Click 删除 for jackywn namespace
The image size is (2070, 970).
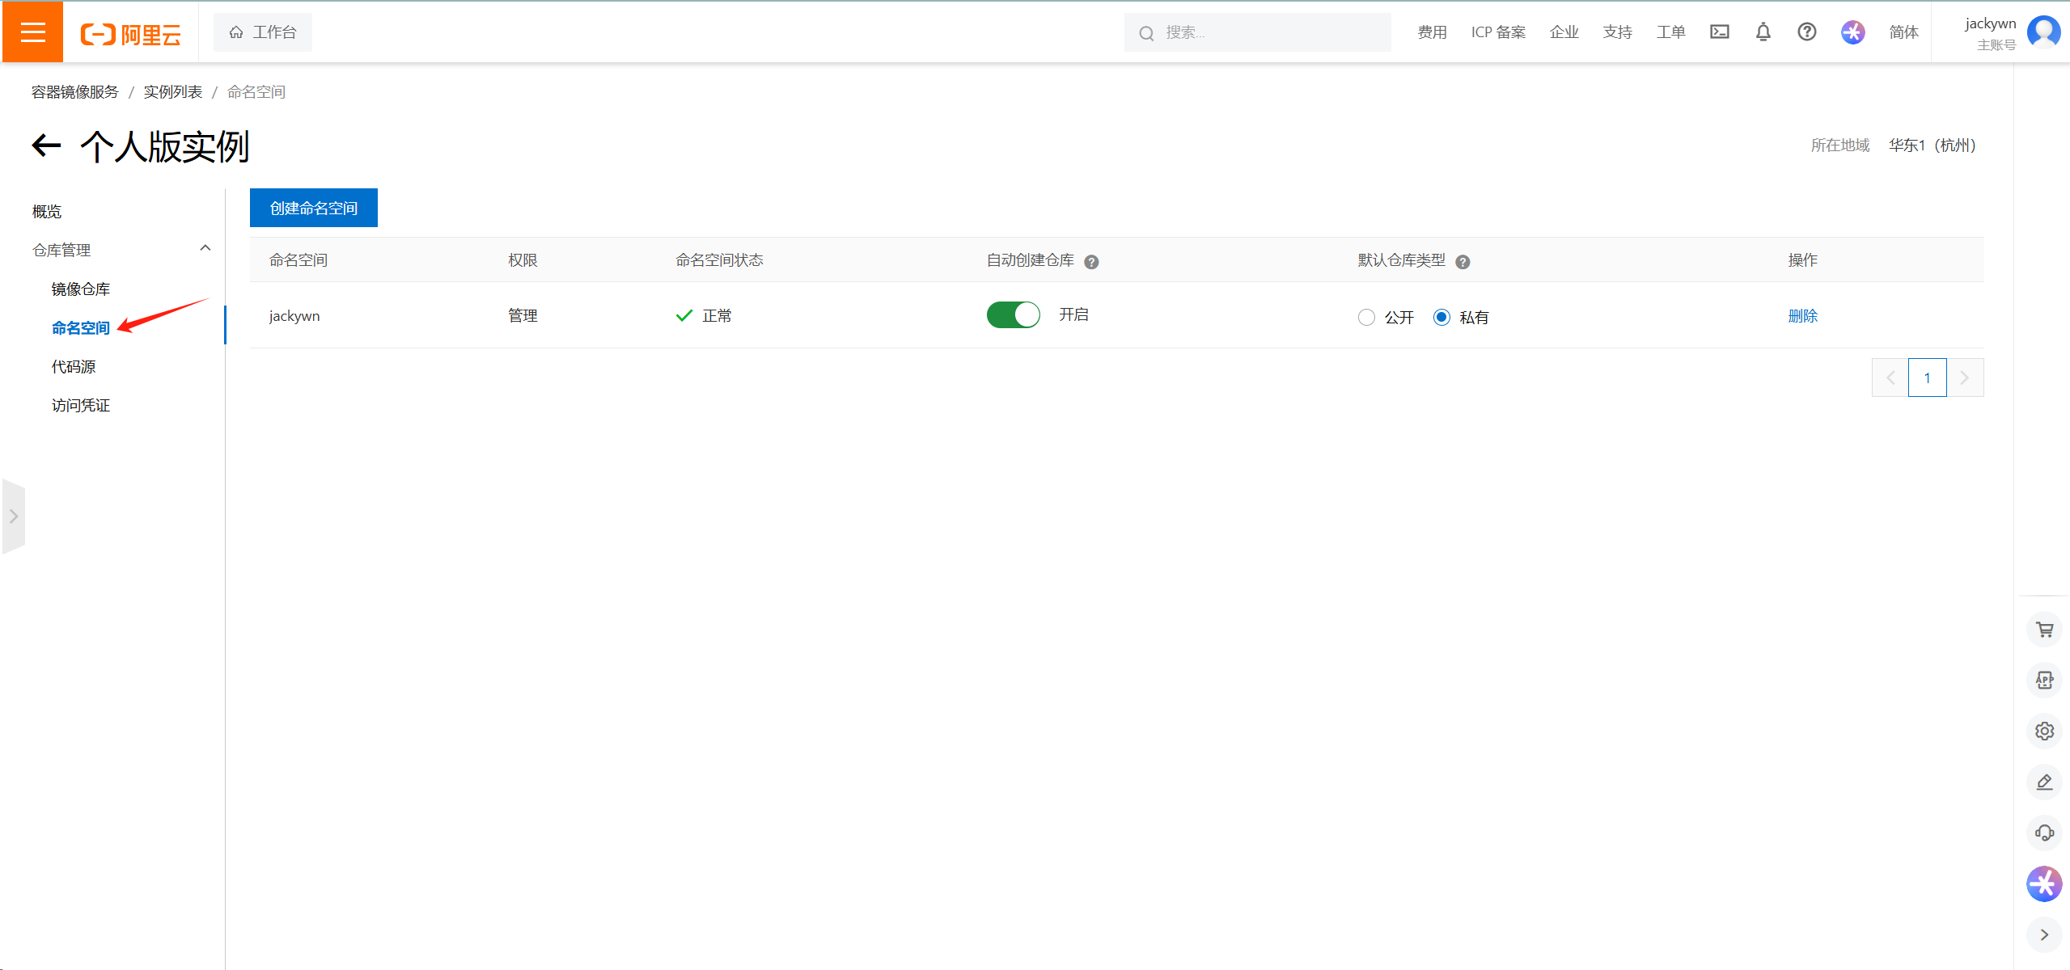[x=1803, y=316]
